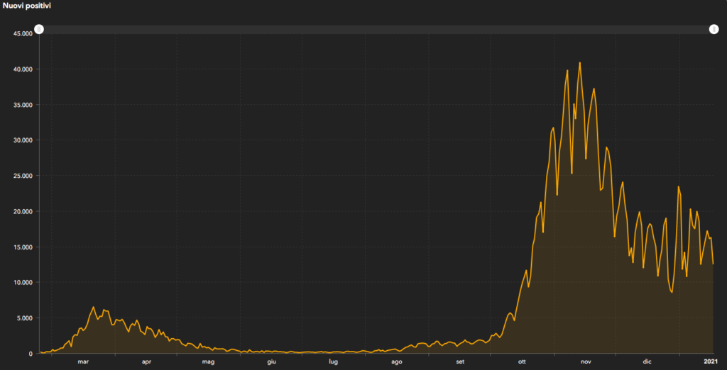
Task: Click the 'mar' month label on x-axis
Action: pyautogui.click(x=83, y=361)
